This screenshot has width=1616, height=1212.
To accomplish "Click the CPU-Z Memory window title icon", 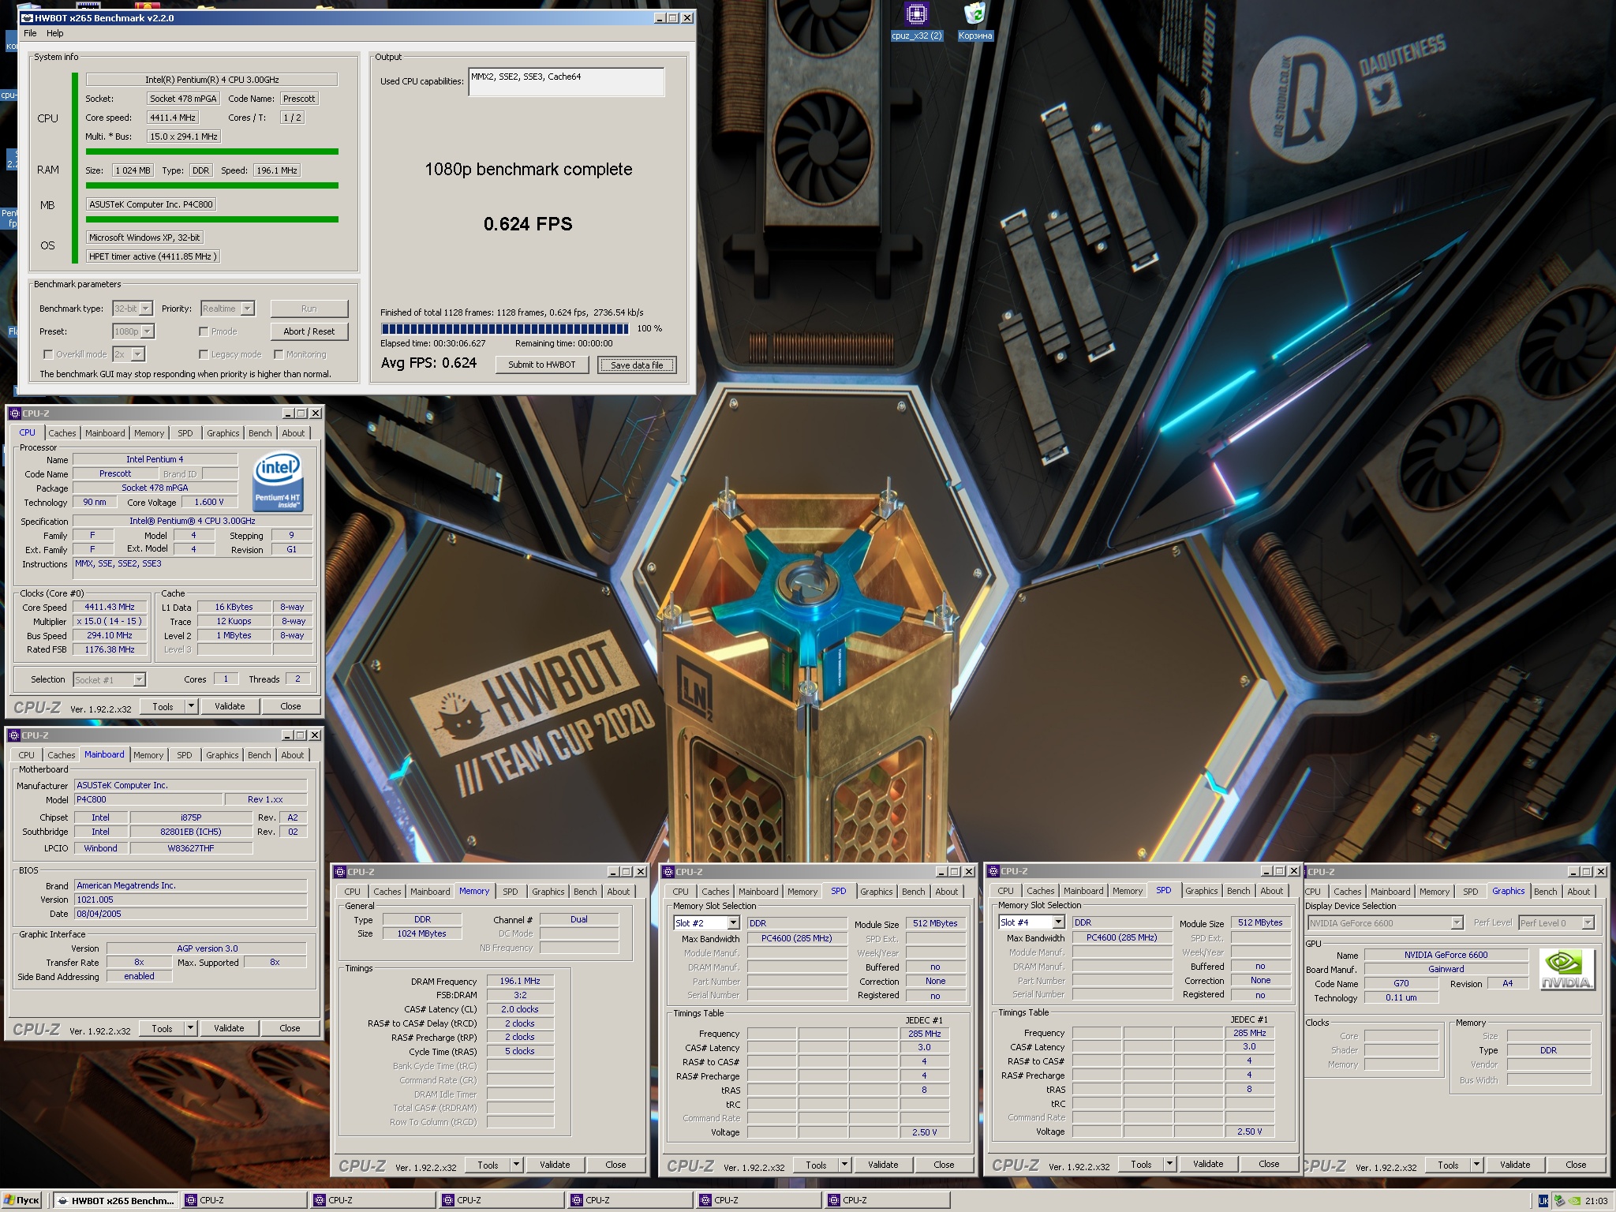I will coord(340,872).
